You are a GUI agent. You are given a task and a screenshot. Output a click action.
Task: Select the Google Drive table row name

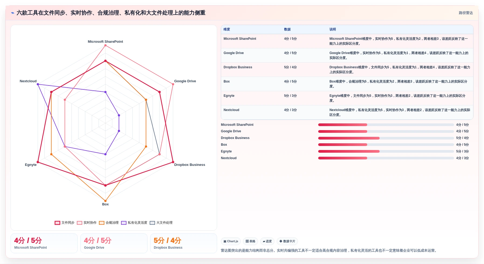point(234,53)
